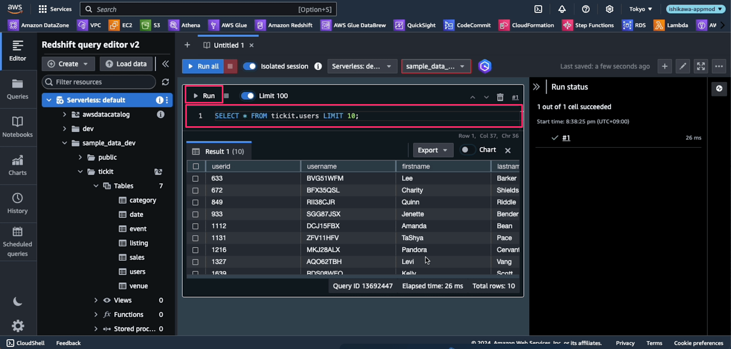Click the Load data button

click(x=126, y=64)
